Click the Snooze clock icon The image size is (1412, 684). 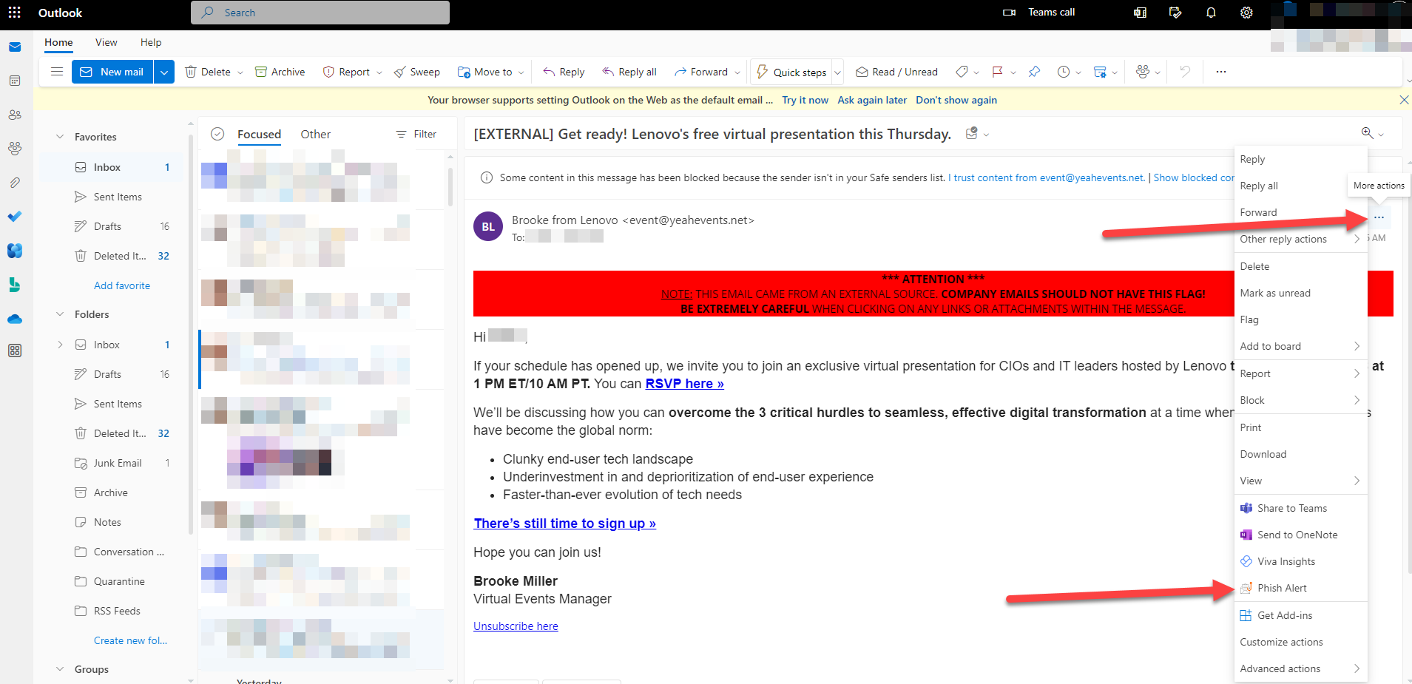(1064, 72)
